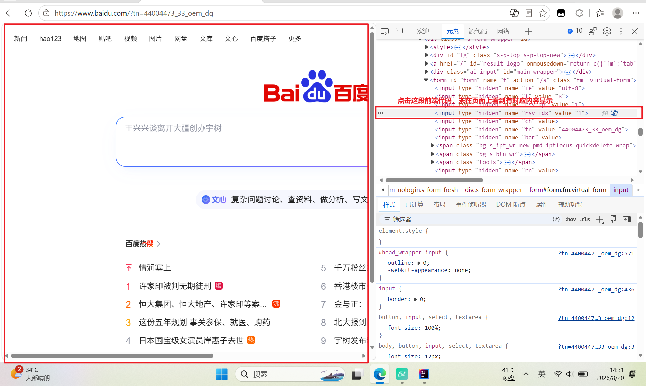
Task: Click the DOM tree horizontal scrollbar thumb
Action: [x=434, y=180]
